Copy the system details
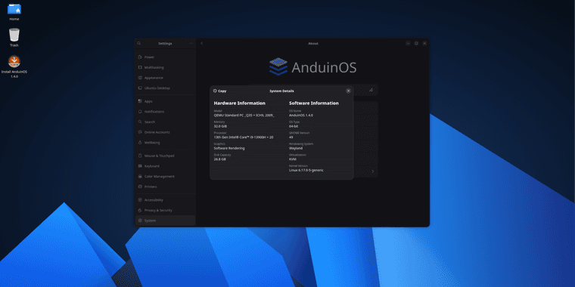Screen dimensions: 575x287 point(220,91)
